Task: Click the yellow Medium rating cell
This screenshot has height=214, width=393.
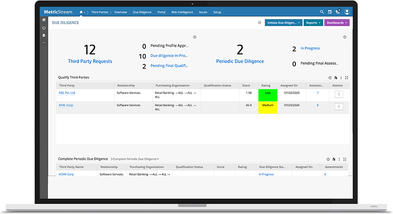Action: point(268,105)
